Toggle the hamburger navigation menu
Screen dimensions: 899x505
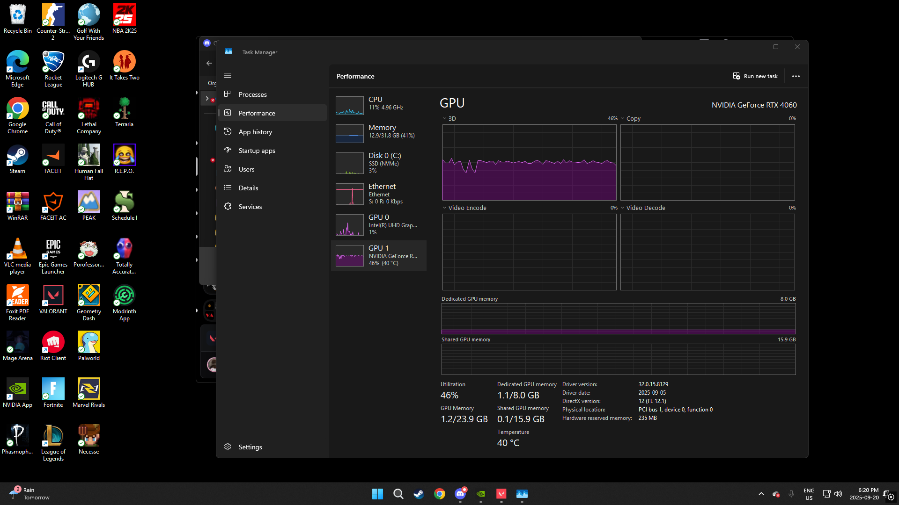(x=228, y=75)
